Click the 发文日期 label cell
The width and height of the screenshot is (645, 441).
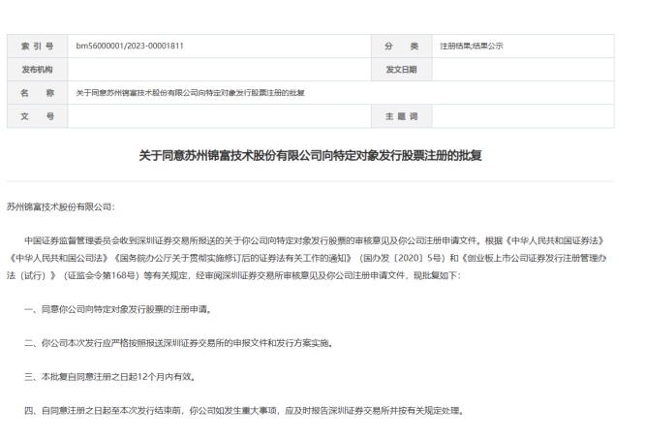pyautogui.click(x=401, y=70)
